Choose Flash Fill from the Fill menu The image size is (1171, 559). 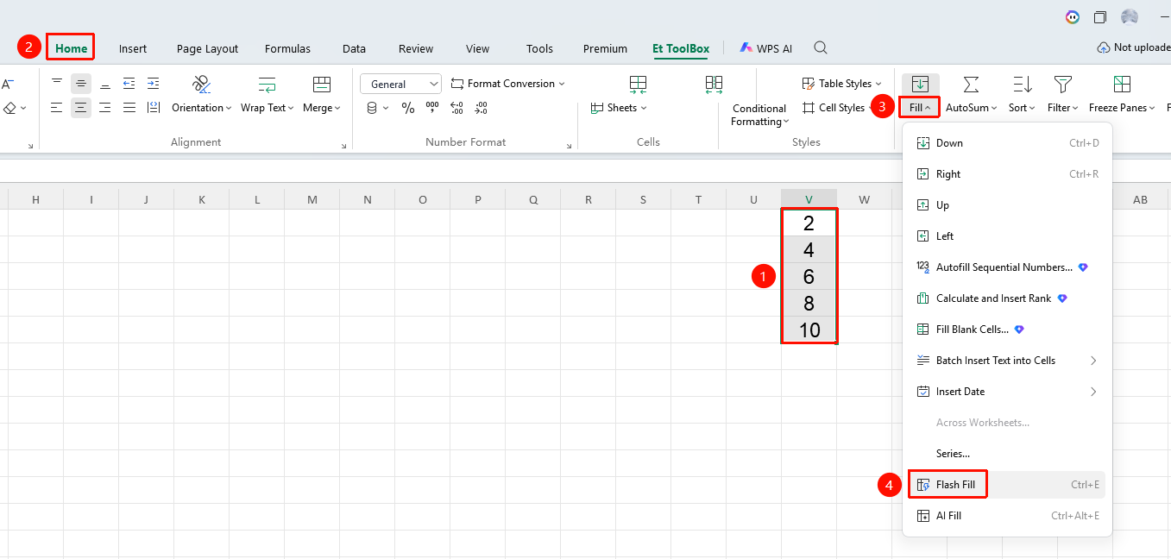click(x=1007, y=485)
